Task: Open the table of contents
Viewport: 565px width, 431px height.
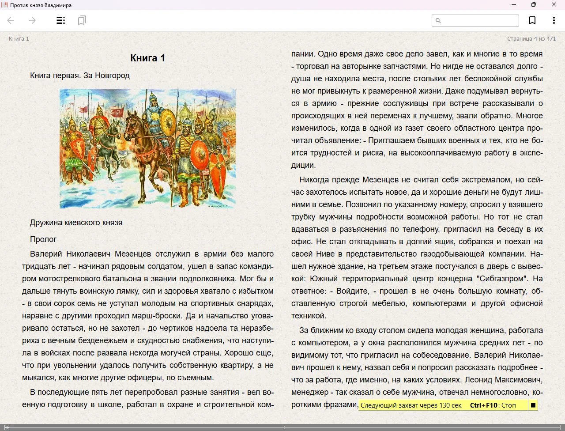Action: [61, 20]
